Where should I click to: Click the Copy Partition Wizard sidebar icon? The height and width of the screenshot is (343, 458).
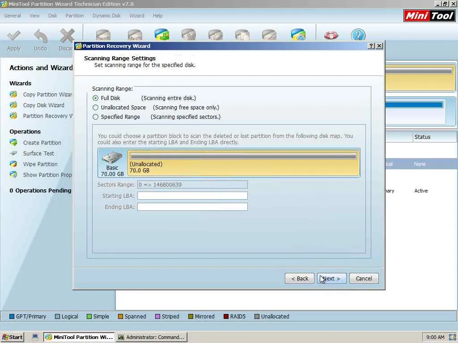point(13,94)
